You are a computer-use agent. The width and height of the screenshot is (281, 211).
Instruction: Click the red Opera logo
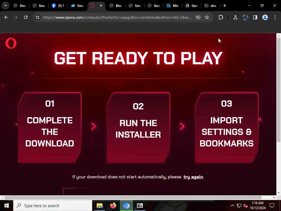11,43
